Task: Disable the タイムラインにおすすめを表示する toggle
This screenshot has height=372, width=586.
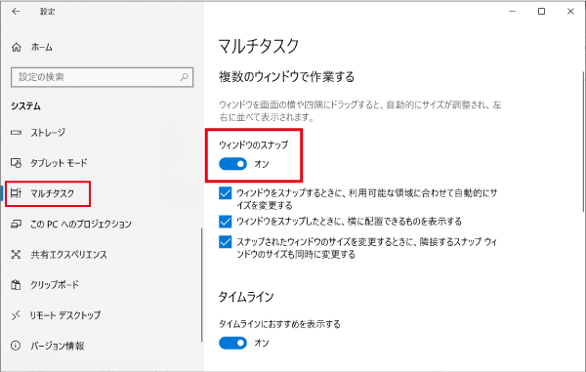Action: [x=232, y=343]
